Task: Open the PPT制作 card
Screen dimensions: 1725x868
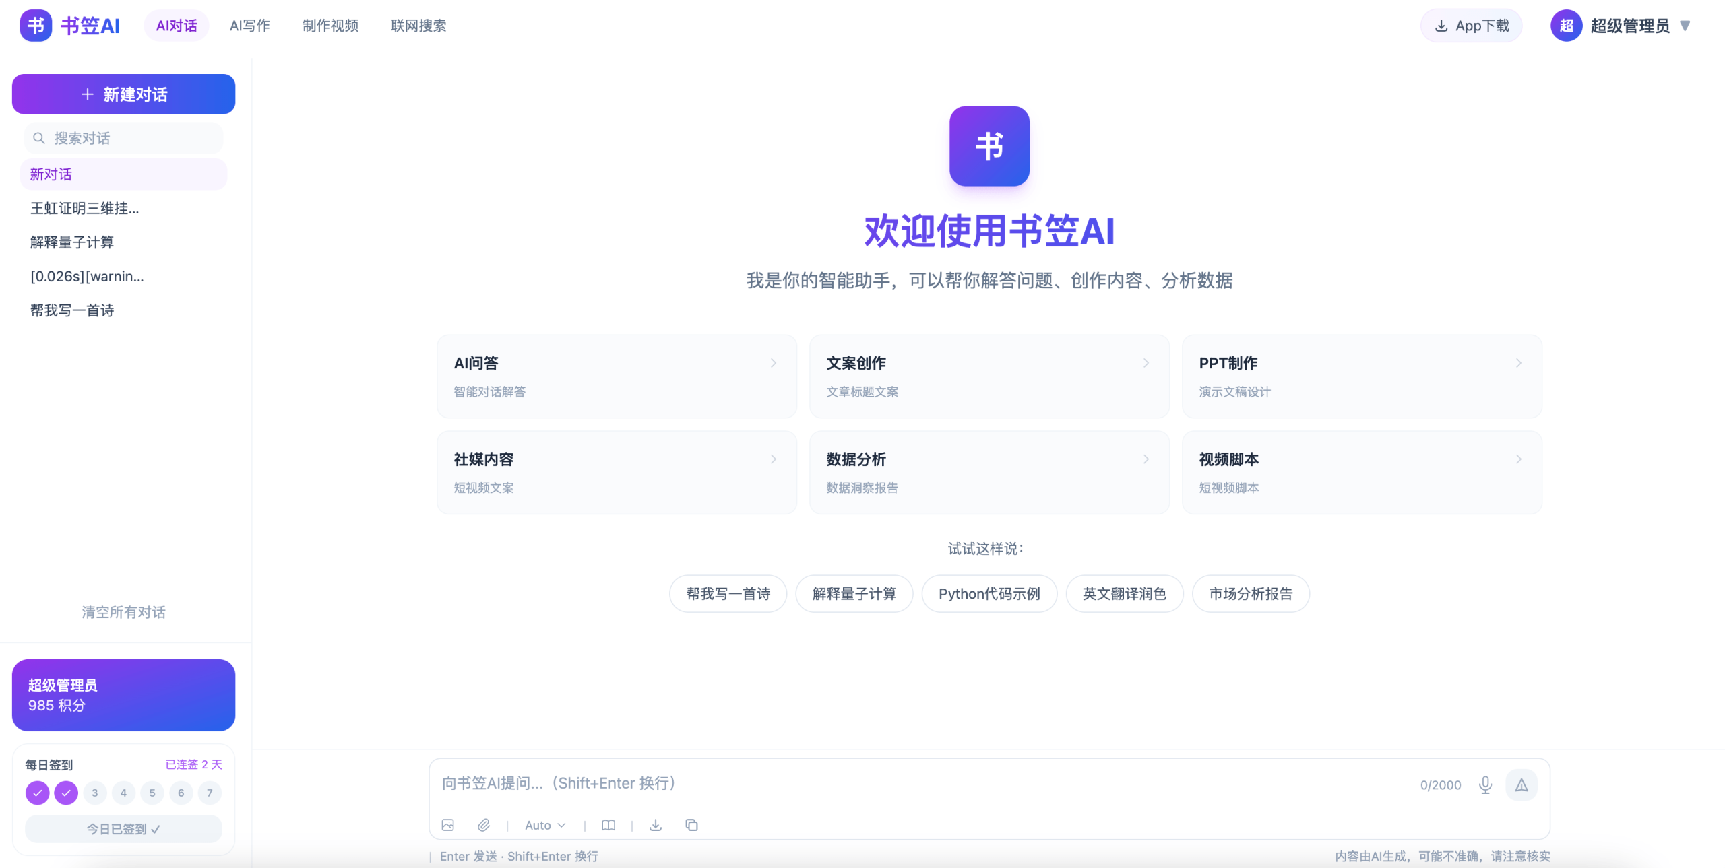Action: (1362, 376)
